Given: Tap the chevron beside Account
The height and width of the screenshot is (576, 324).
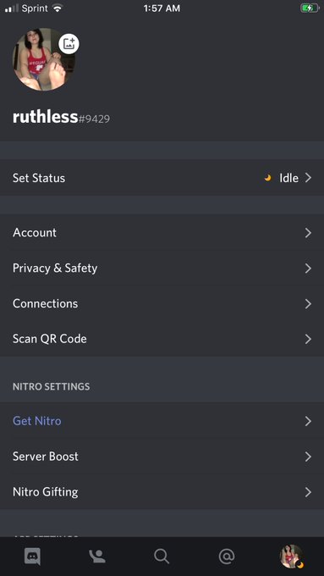Looking at the screenshot, I should click(x=308, y=233).
